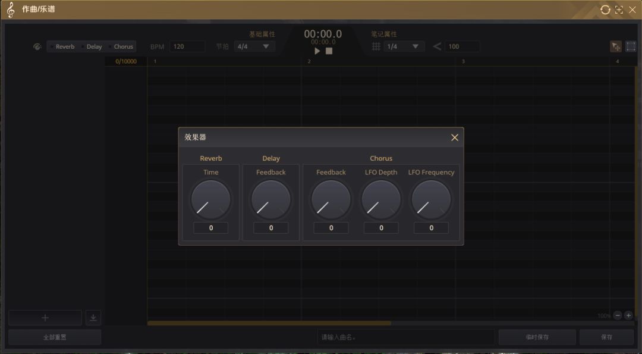Click the 临时保存 temporary save button
Viewport: 642px width, 354px height.
click(537, 337)
